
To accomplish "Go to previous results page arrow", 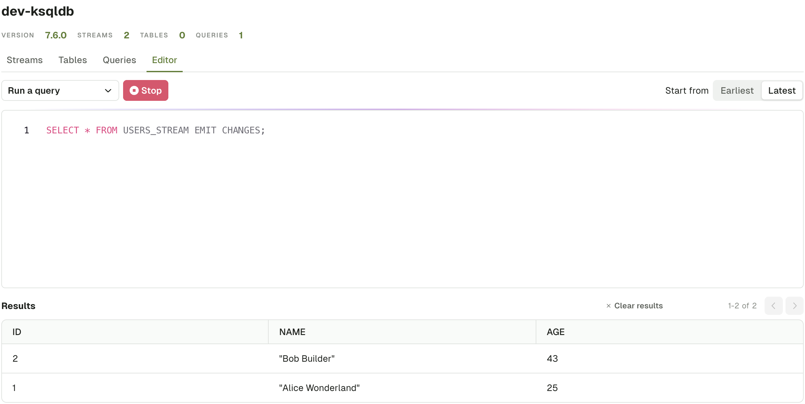I will (773, 306).
